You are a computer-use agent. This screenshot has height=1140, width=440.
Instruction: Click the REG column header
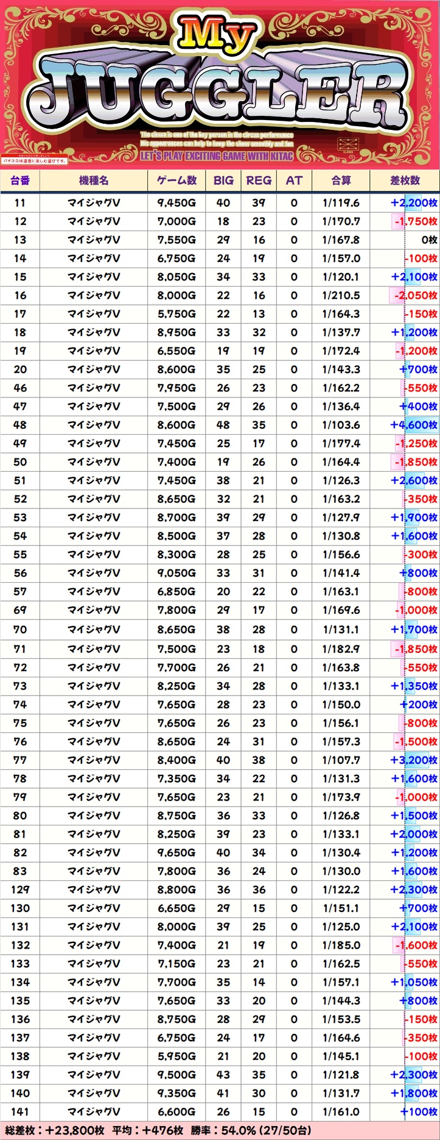click(x=259, y=180)
